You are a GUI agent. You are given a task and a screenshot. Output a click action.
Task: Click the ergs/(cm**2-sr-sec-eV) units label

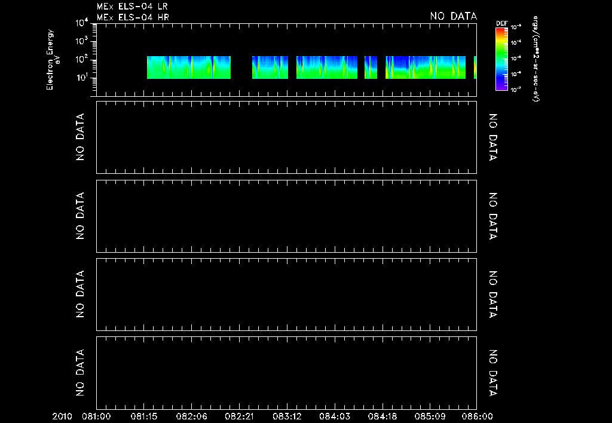click(x=536, y=59)
